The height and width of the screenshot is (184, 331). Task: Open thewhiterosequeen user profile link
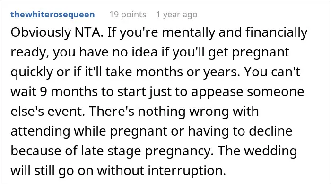pos(52,15)
